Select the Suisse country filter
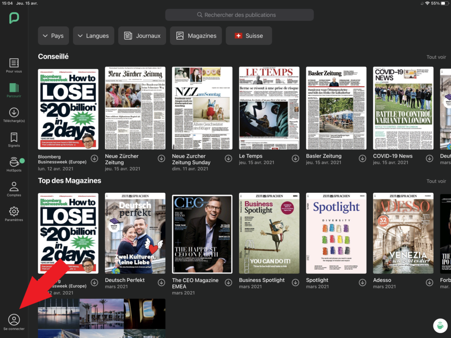 pos(249,36)
